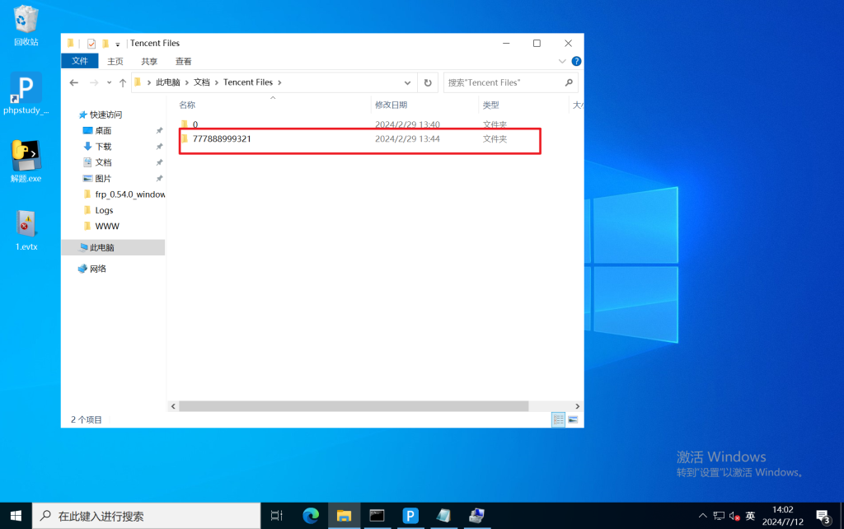This screenshot has width=844, height=529.
Task: Click the back navigation arrow
Action: (x=74, y=82)
